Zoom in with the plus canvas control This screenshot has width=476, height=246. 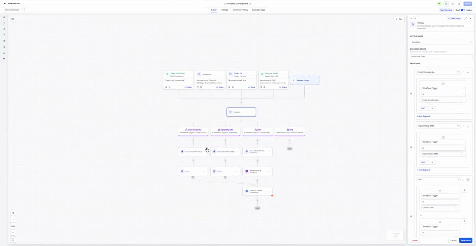[13, 220]
